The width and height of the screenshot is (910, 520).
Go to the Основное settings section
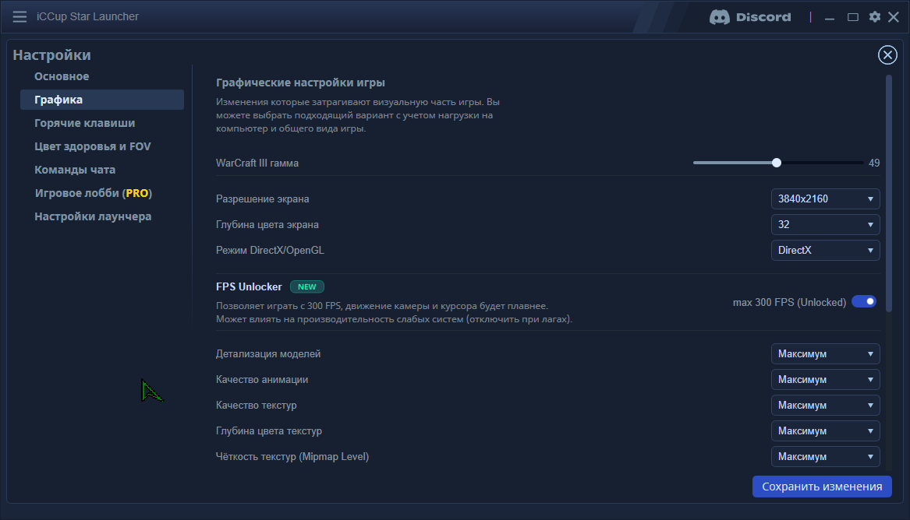(62, 76)
